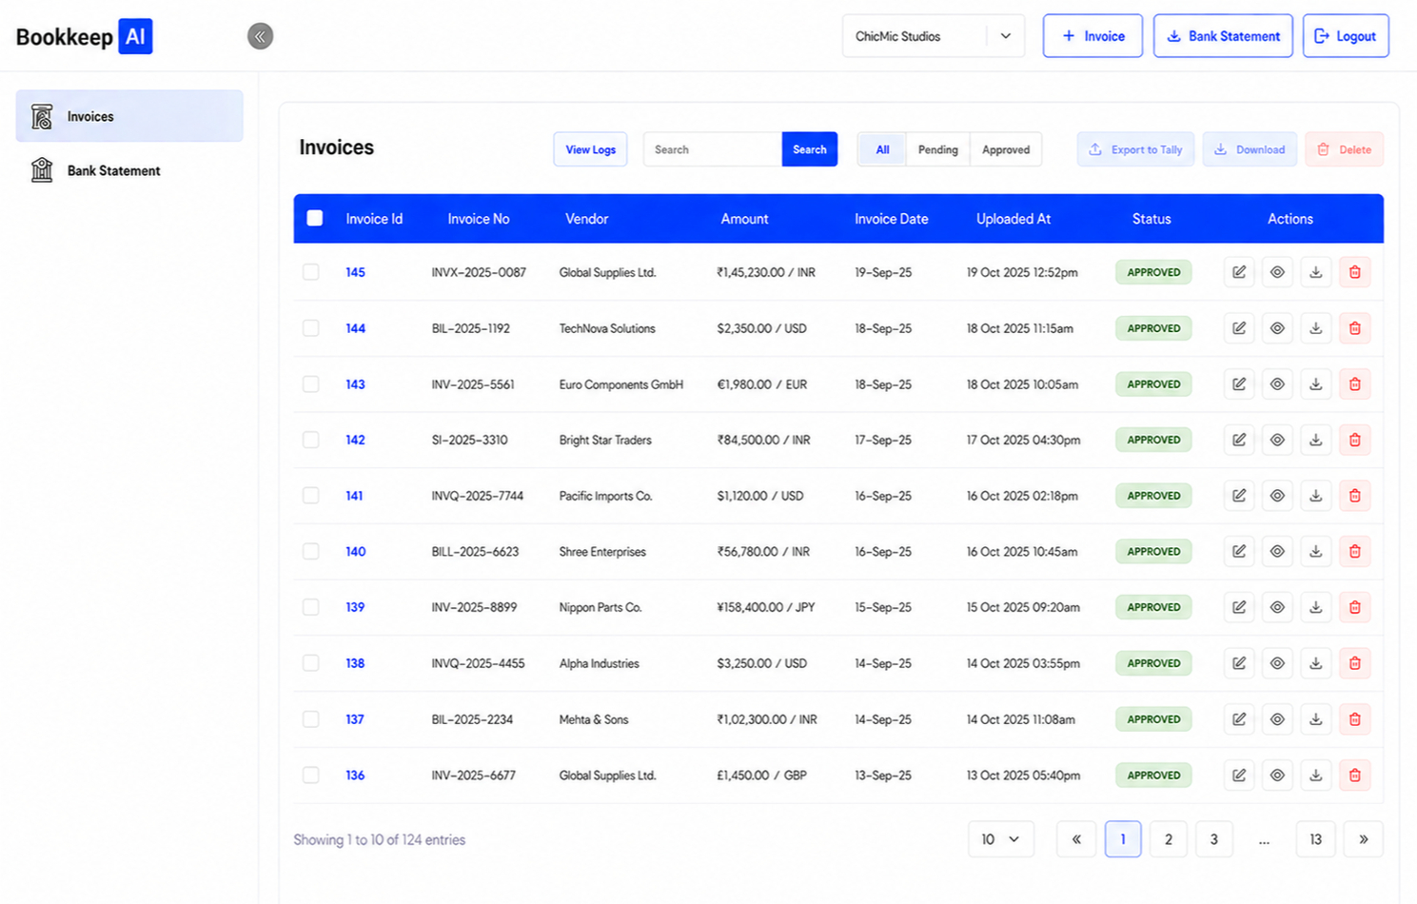Delete invoice 142 with the red trash icon
The image size is (1417, 904).
[1354, 440]
